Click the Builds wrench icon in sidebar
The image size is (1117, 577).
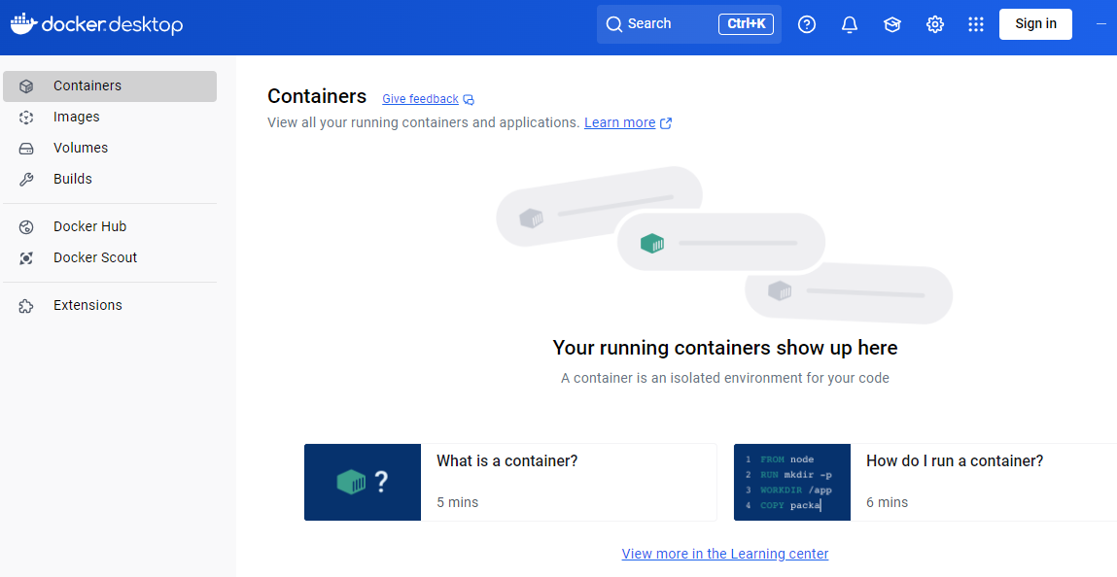tap(26, 180)
